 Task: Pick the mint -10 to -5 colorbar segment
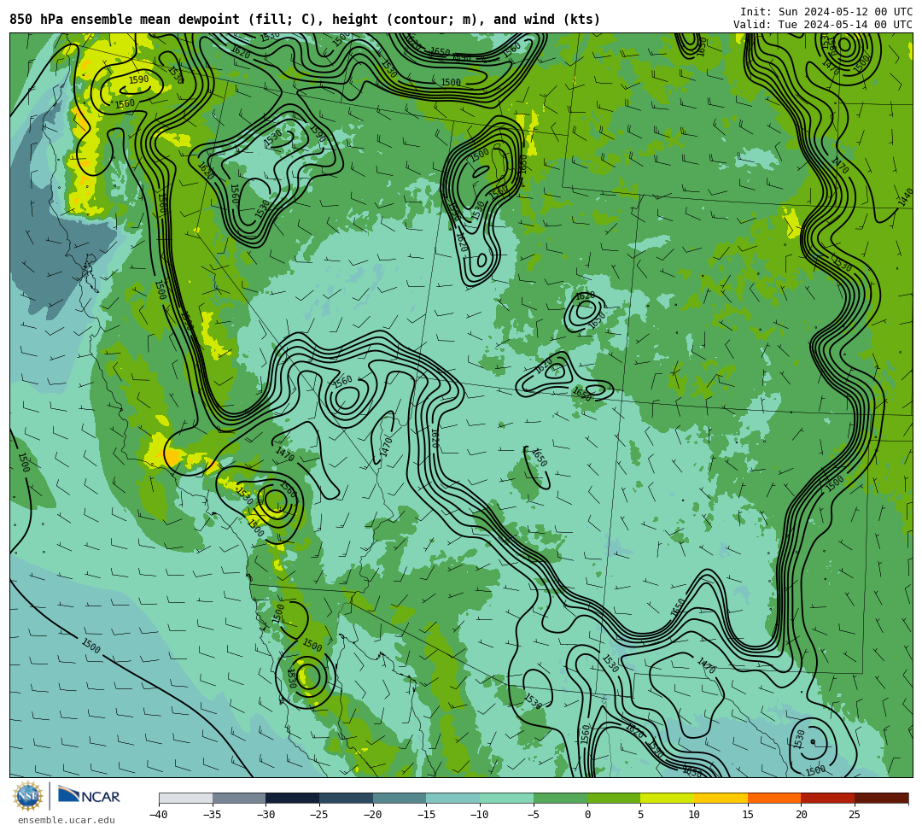507,798
